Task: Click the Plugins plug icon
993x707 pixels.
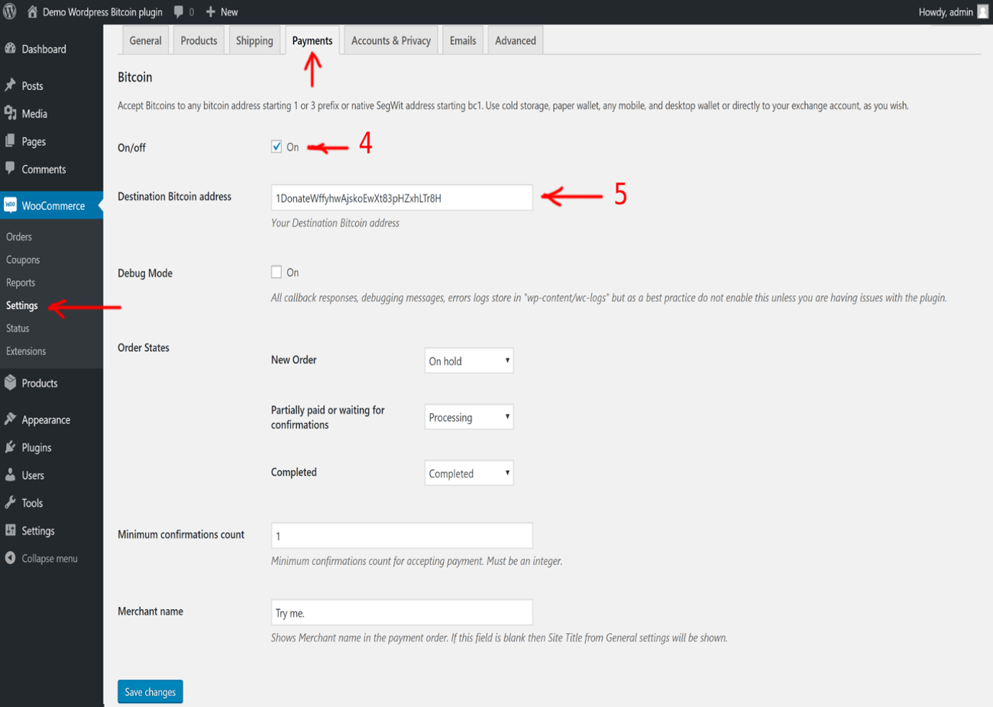Action: pos(11,447)
